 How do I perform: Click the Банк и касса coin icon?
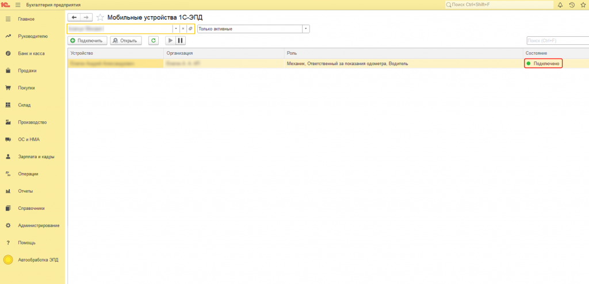coord(8,53)
